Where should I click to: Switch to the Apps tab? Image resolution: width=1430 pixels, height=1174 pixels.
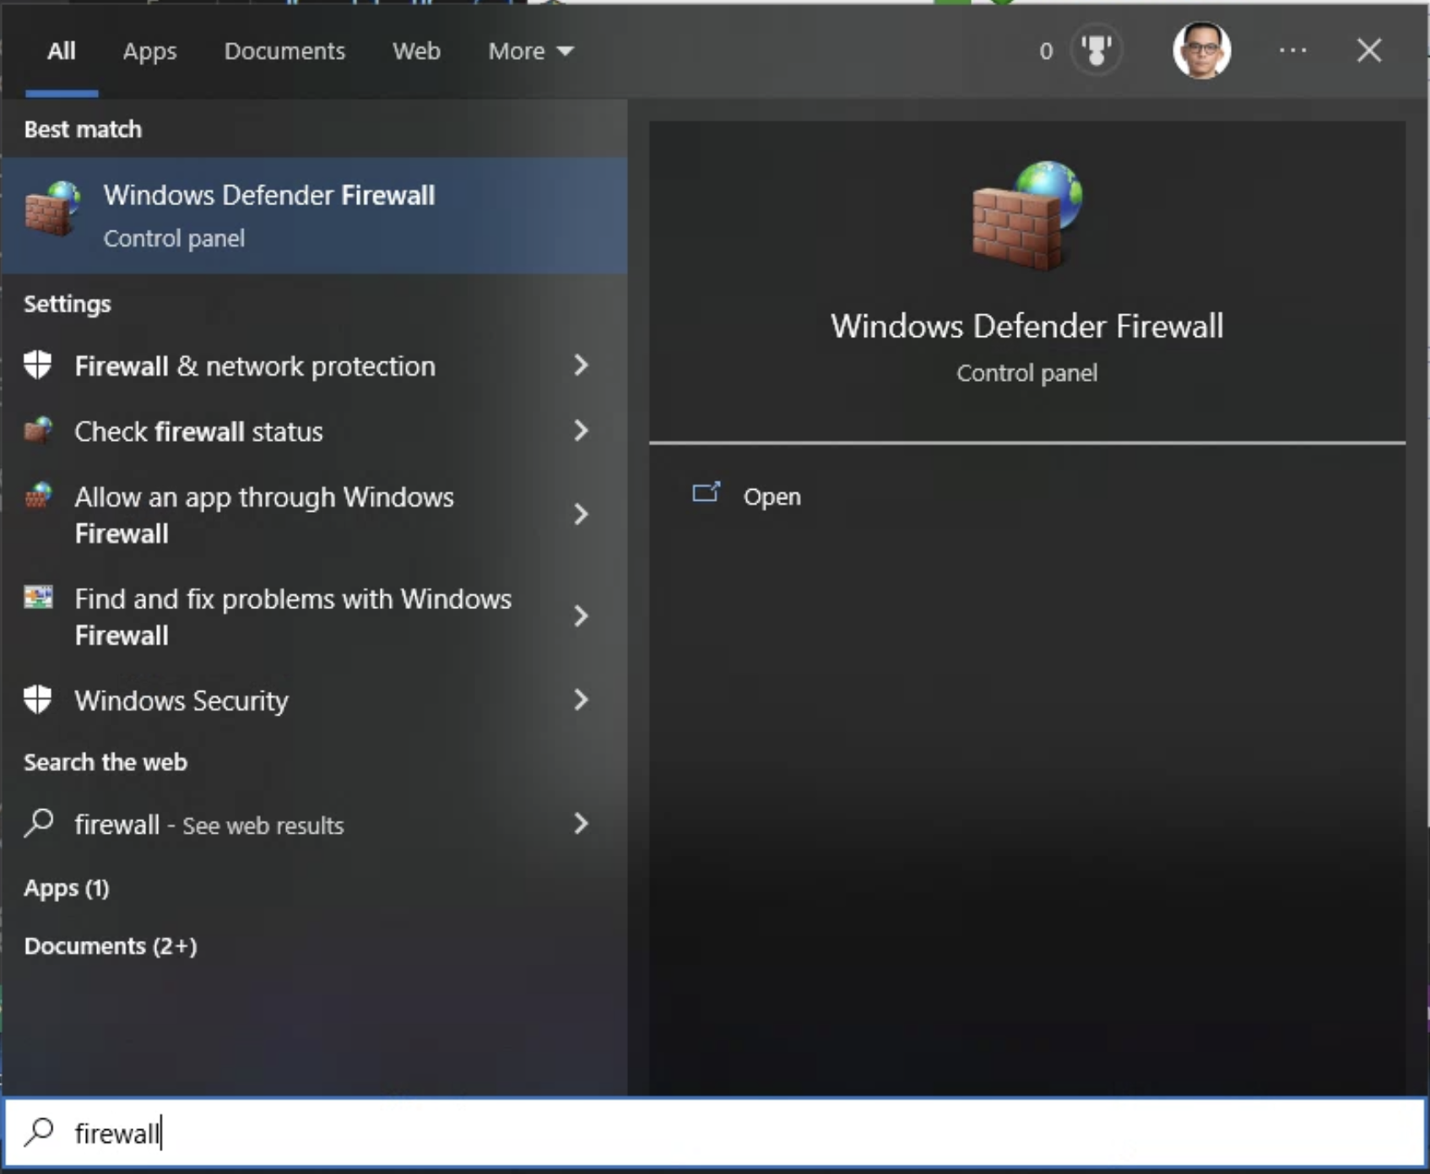[x=149, y=52]
